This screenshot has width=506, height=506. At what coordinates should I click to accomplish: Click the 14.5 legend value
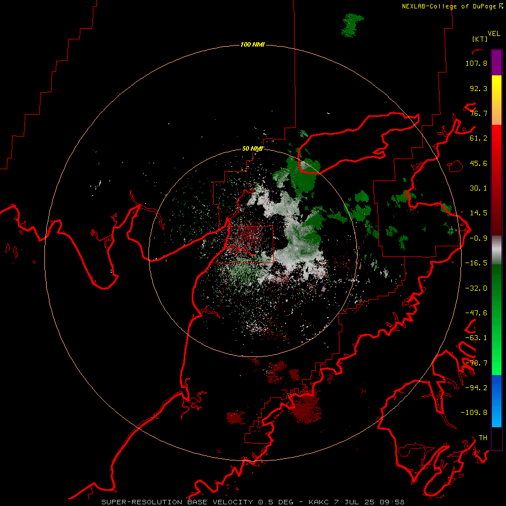click(x=478, y=213)
